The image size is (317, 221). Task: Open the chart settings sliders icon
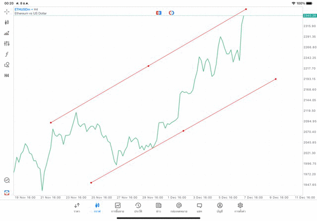coord(7,44)
